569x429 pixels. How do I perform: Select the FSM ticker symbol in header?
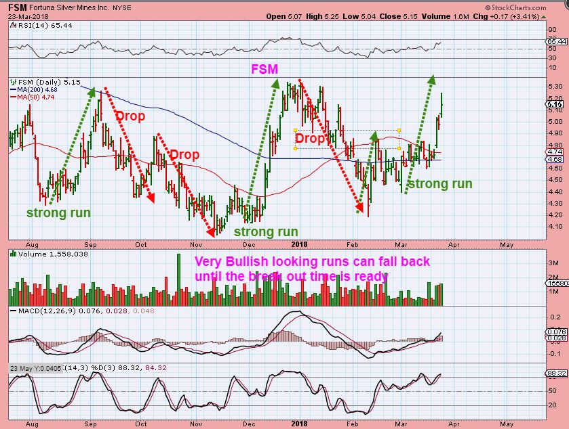(x=18, y=7)
